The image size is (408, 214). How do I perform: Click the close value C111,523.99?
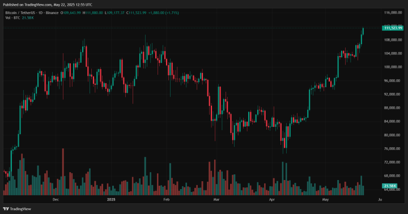point(137,13)
